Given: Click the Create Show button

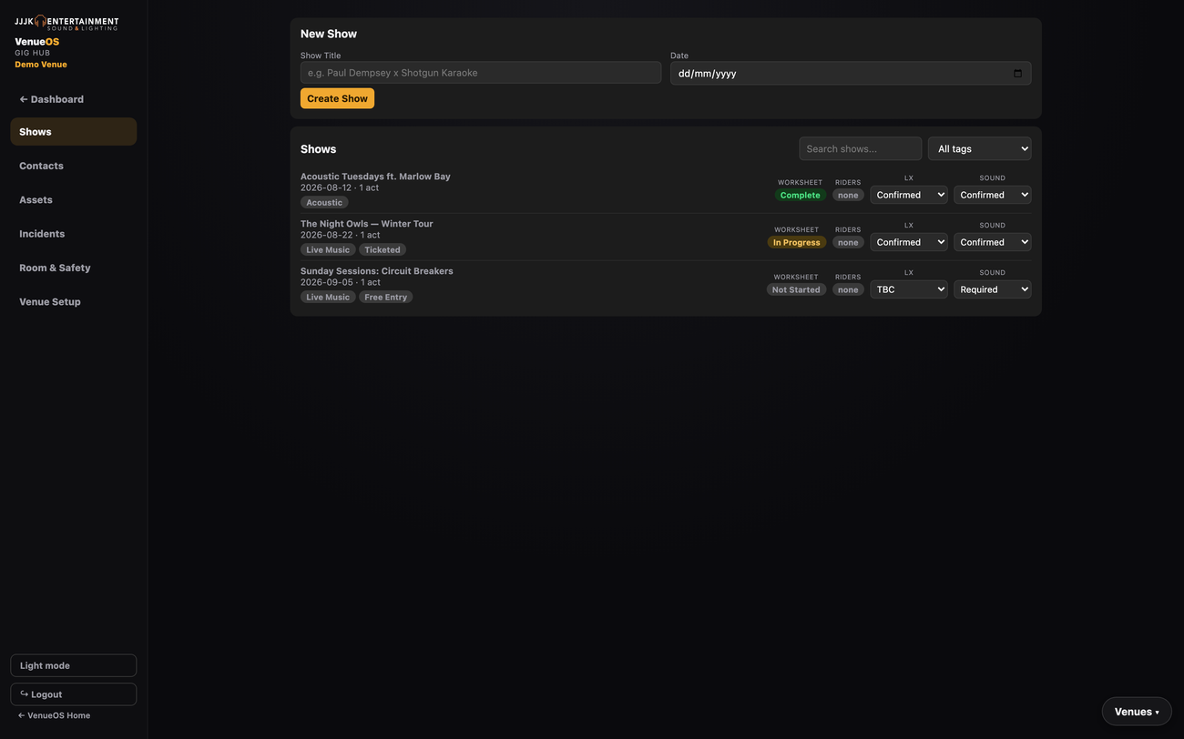Looking at the screenshot, I should point(337,98).
